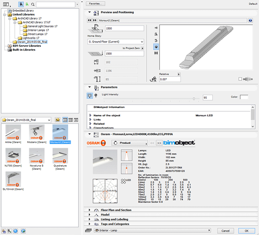259x235 pixels.
Task: Expand the Listing and Labeling panel
Action: 90,219
